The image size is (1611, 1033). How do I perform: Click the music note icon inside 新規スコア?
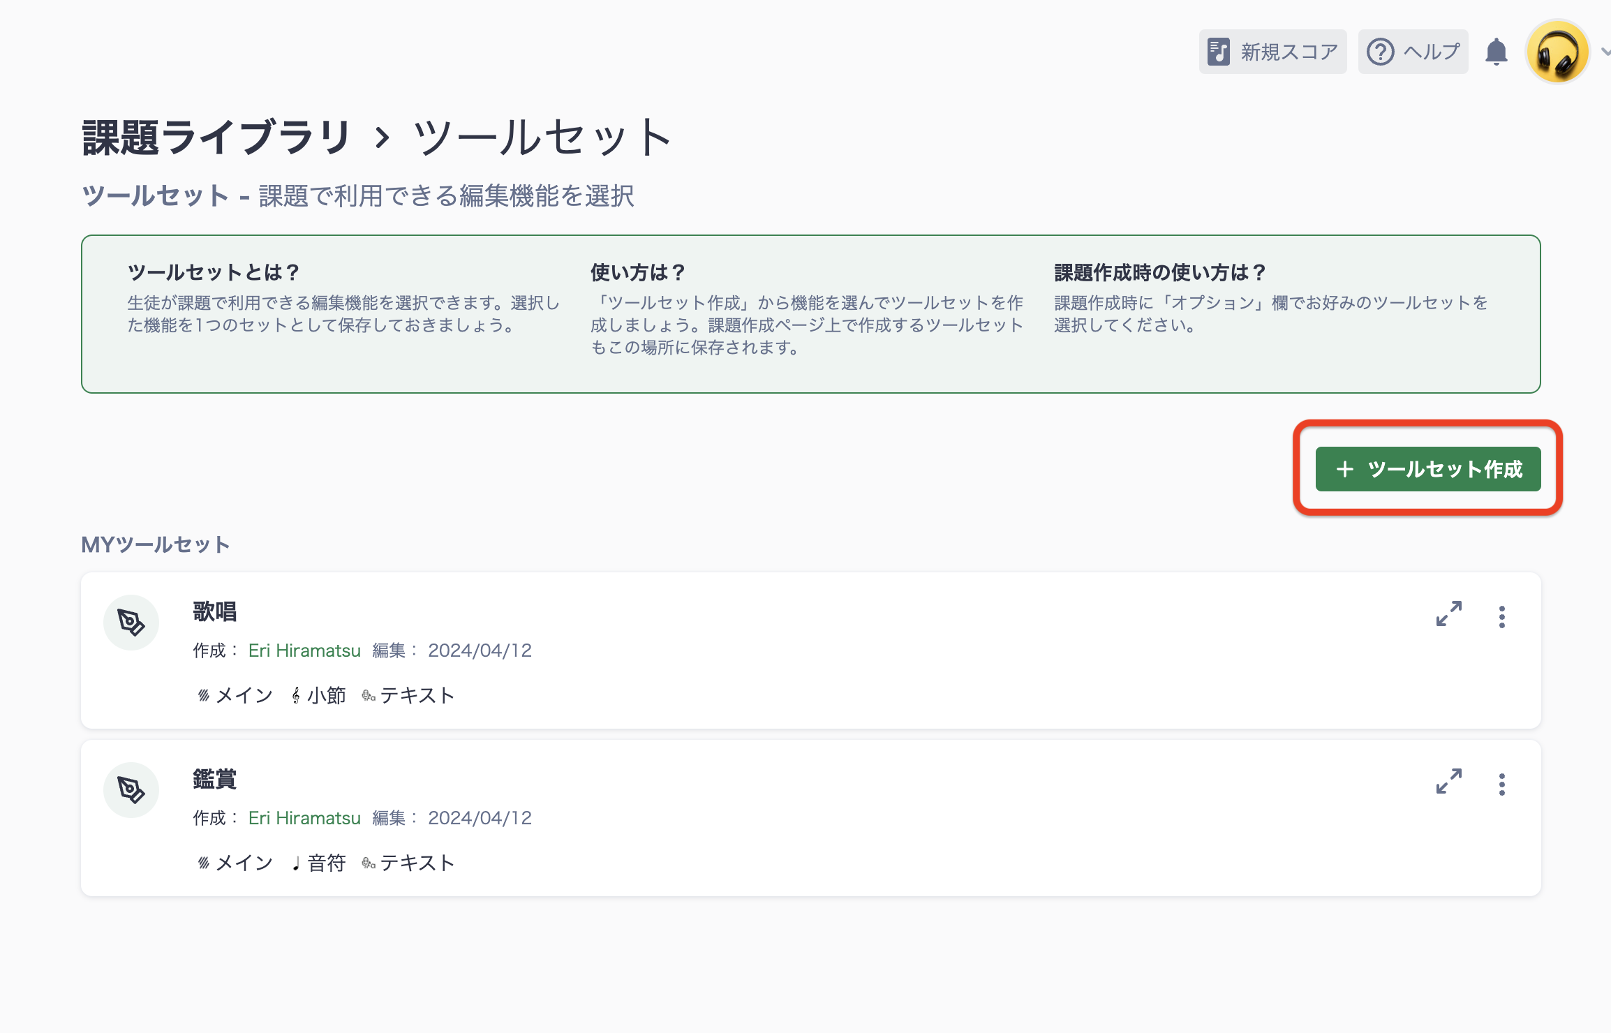tap(1219, 50)
